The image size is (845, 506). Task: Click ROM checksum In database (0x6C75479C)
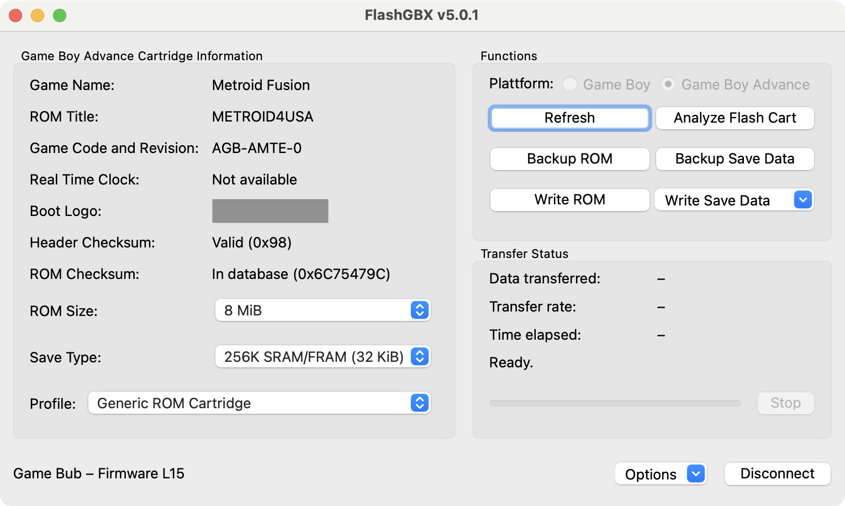pyautogui.click(x=301, y=274)
